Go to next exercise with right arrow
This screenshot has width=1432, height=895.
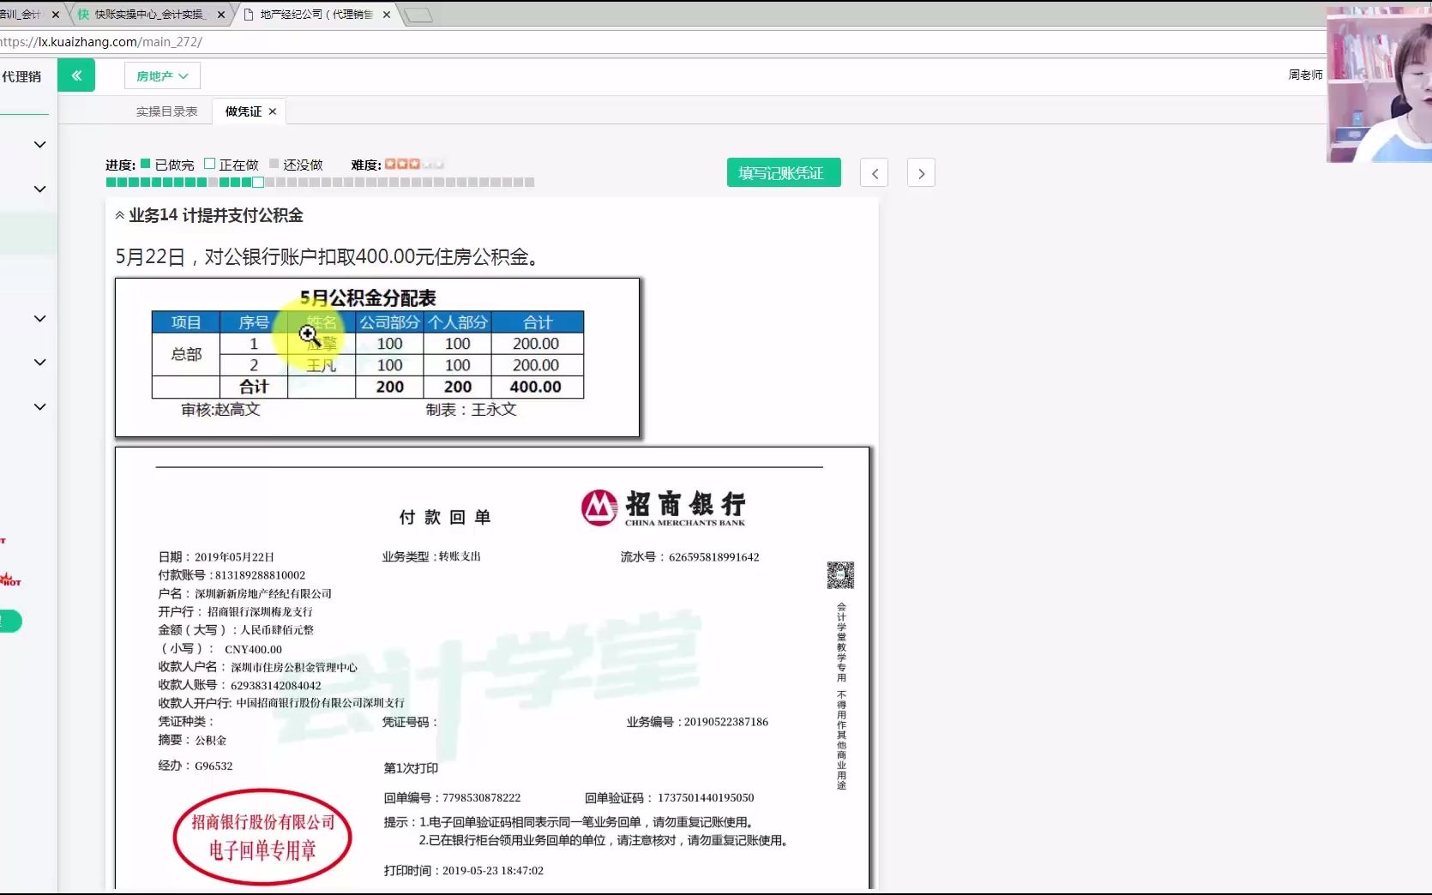pos(920,172)
